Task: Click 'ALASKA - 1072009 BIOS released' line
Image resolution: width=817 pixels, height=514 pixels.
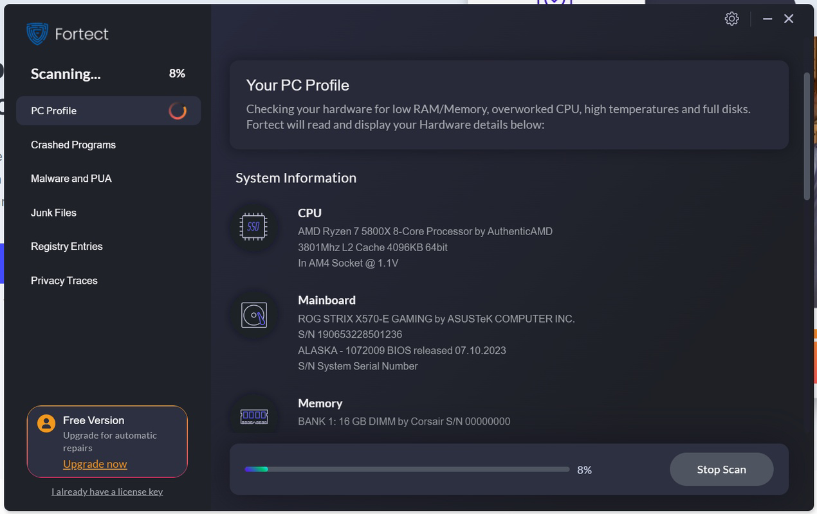Action: pos(402,350)
